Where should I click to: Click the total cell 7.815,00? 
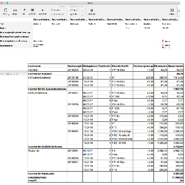click(x=178, y=77)
